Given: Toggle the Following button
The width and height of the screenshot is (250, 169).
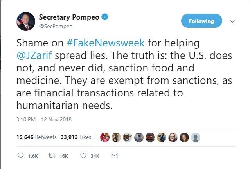Looking at the screenshot, I should [x=202, y=21].
